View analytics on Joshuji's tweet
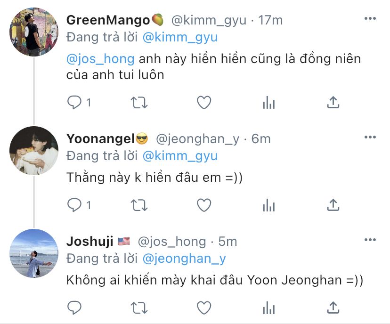This screenshot has width=390, height=324. pos(269,308)
